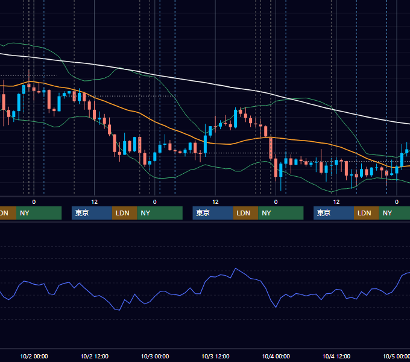Click the '12' hour label above 10/3 12:00

215,202
